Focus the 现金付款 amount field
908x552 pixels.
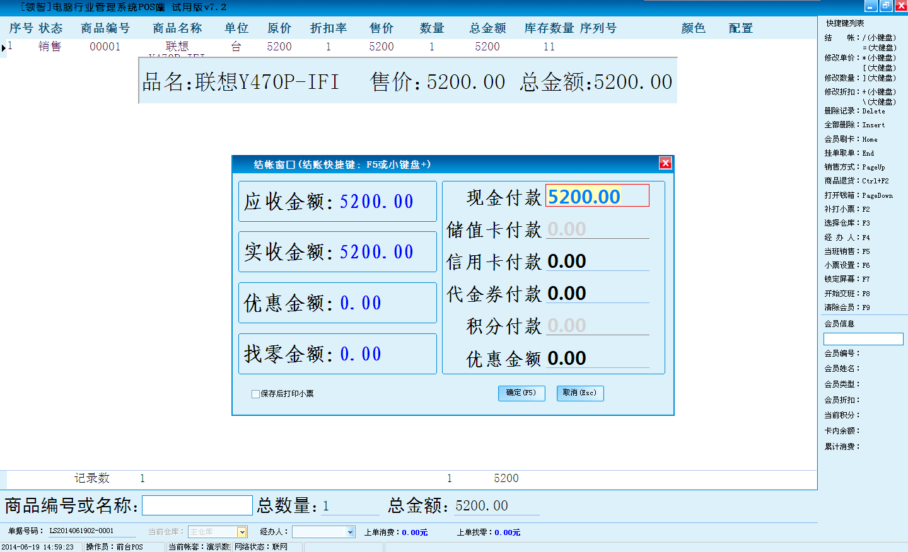click(597, 196)
